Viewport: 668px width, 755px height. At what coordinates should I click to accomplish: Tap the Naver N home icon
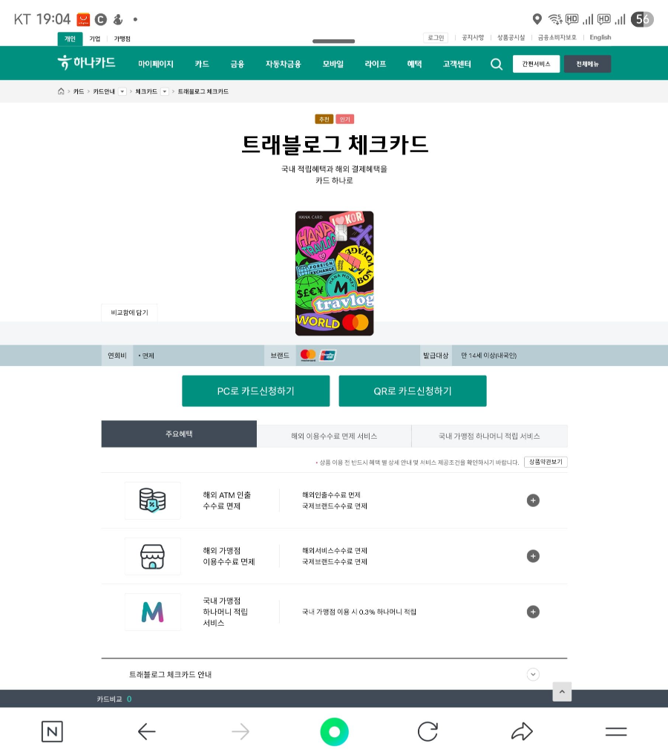52,731
